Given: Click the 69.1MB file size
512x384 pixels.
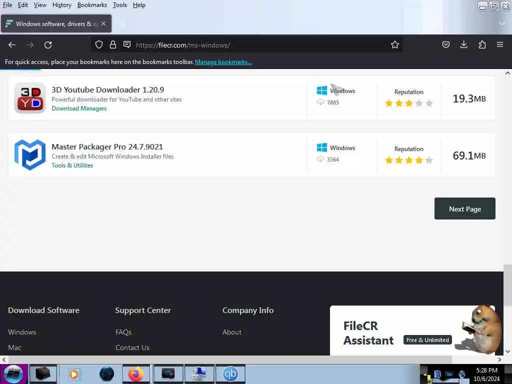Looking at the screenshot, I should 469,155.
